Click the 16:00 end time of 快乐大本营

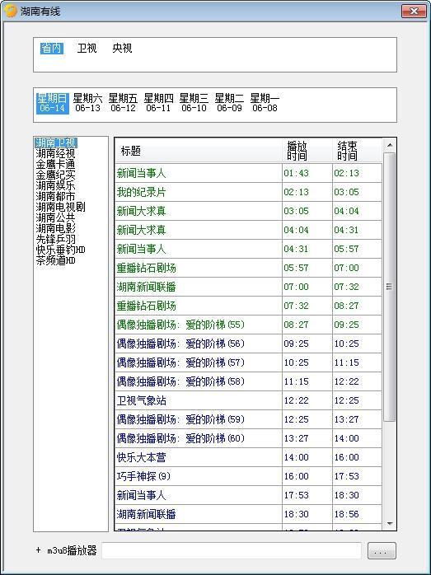click(x=357, y=457)
